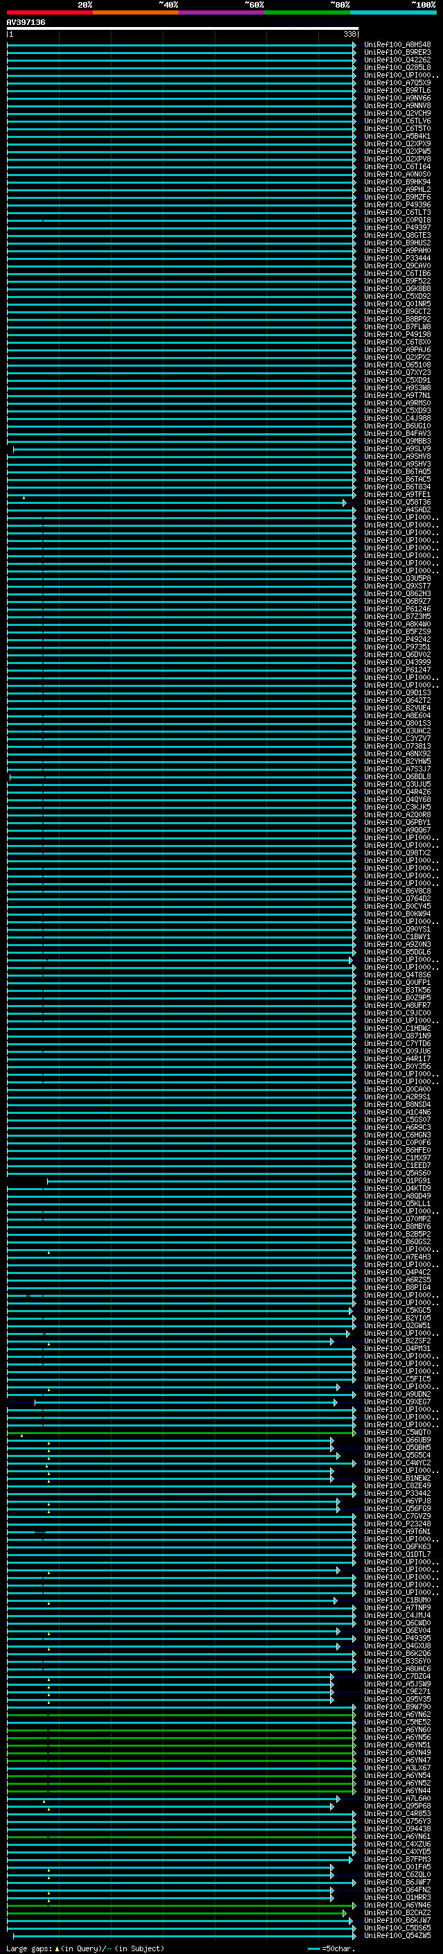Select hit UniRef100_A3LX67
Viewport: 443px width, 1954px height.
(397, 1768)
